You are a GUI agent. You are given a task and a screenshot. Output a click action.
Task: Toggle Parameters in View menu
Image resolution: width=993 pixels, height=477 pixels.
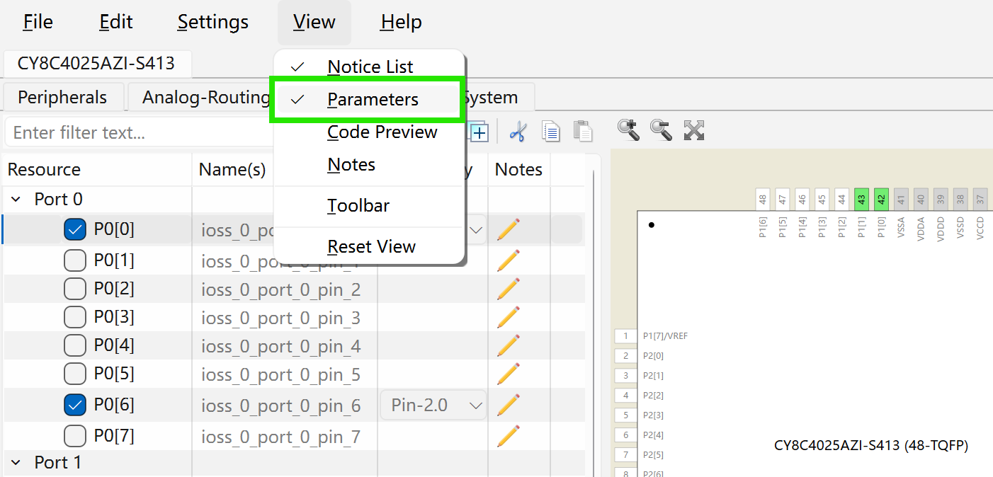[369, 100]
